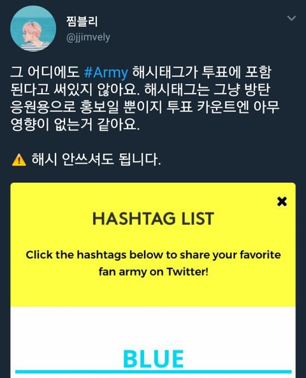
Task: Click the tweet line starting '된다고 써있지'
Action: 140,89
